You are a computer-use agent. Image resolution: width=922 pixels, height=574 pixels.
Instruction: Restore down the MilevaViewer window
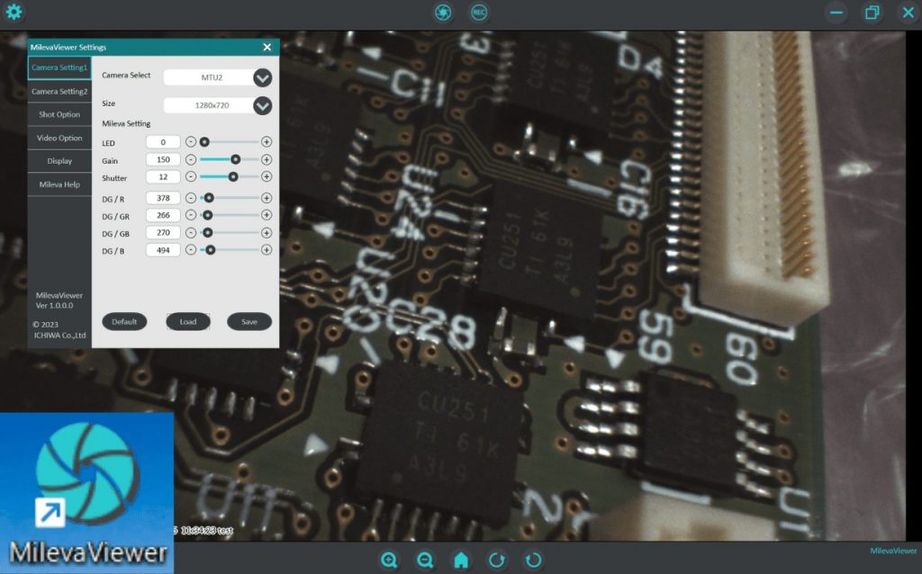pos(872,13)
